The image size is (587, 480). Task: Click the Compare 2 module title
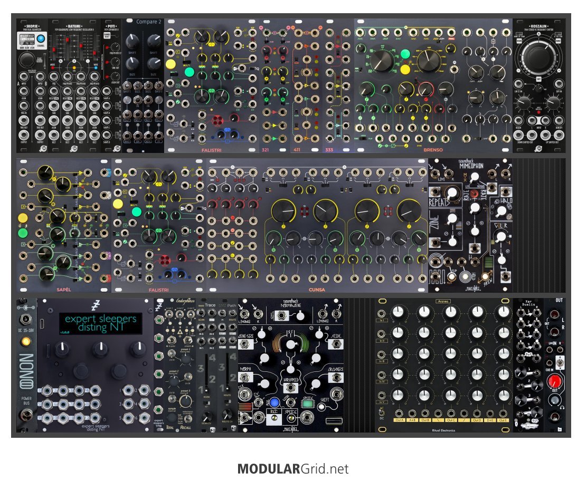[x=149, y=22]
